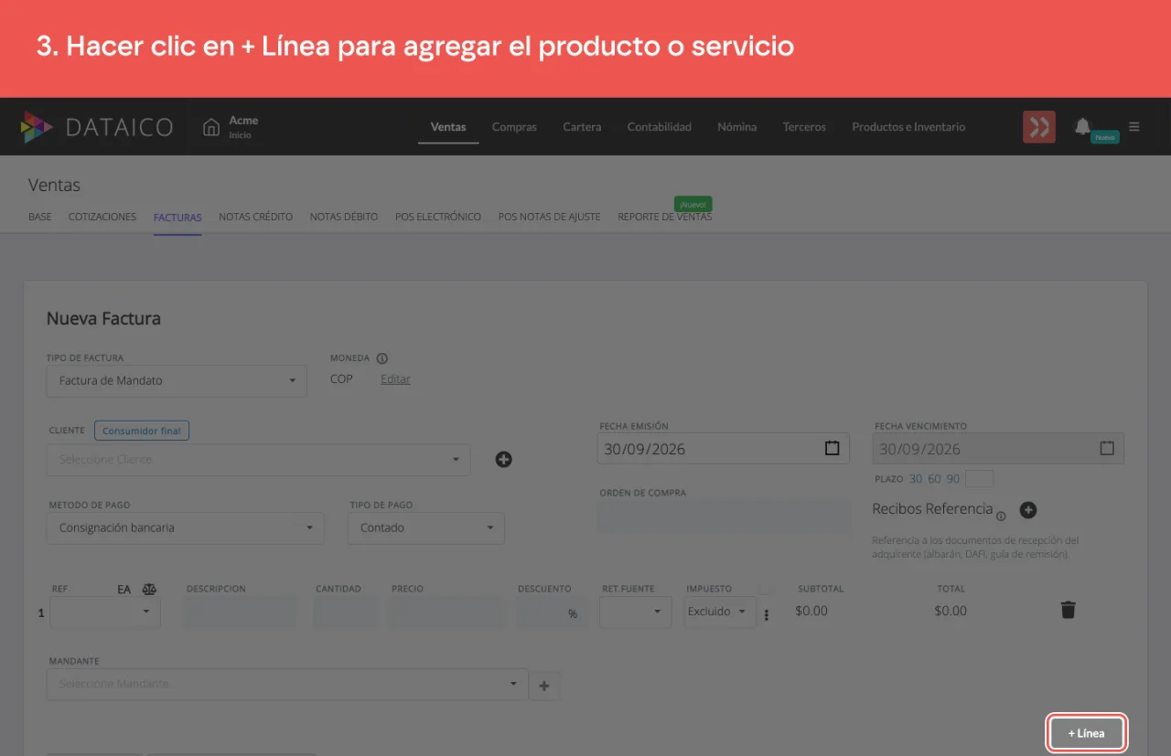Open Fecha Emisión calendar icon
The width and height of the screenshot is (1171, 756).
point(832,449)
